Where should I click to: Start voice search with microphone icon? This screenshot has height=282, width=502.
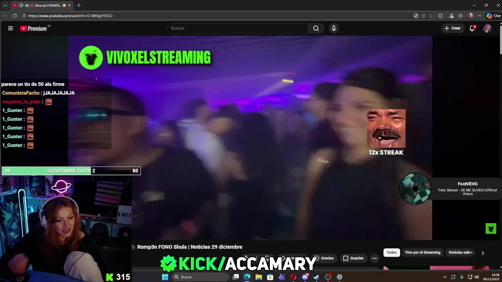334,28
